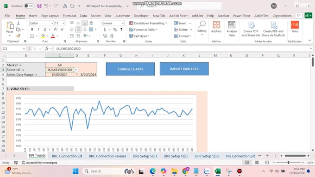Open the Developer ribbon tab
The image size is (315, 177).
click(x=141, y=16)
